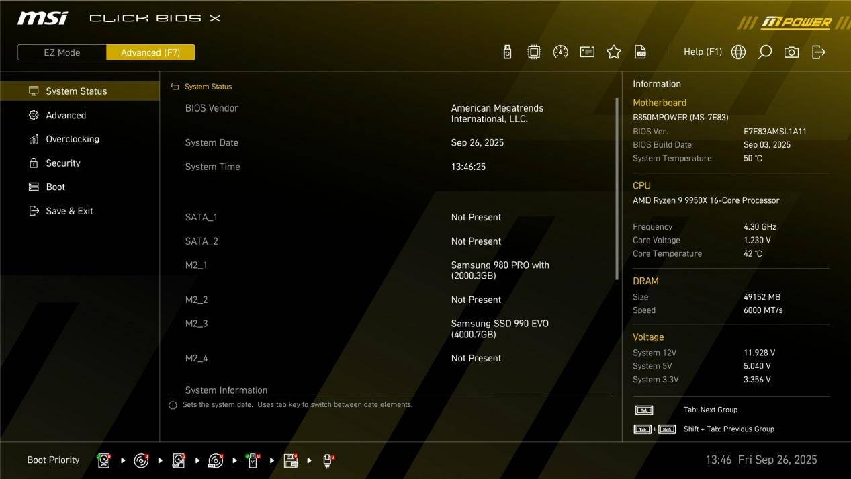Go to the Security section
The width and height of the screenshot is (851, 479).
(63, 163)
